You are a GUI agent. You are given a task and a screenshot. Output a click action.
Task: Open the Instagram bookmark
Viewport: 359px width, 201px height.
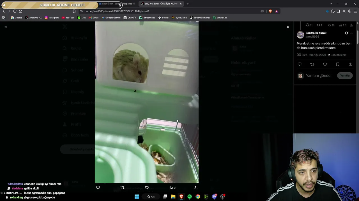pyautogui.click(x=52, y=18)
